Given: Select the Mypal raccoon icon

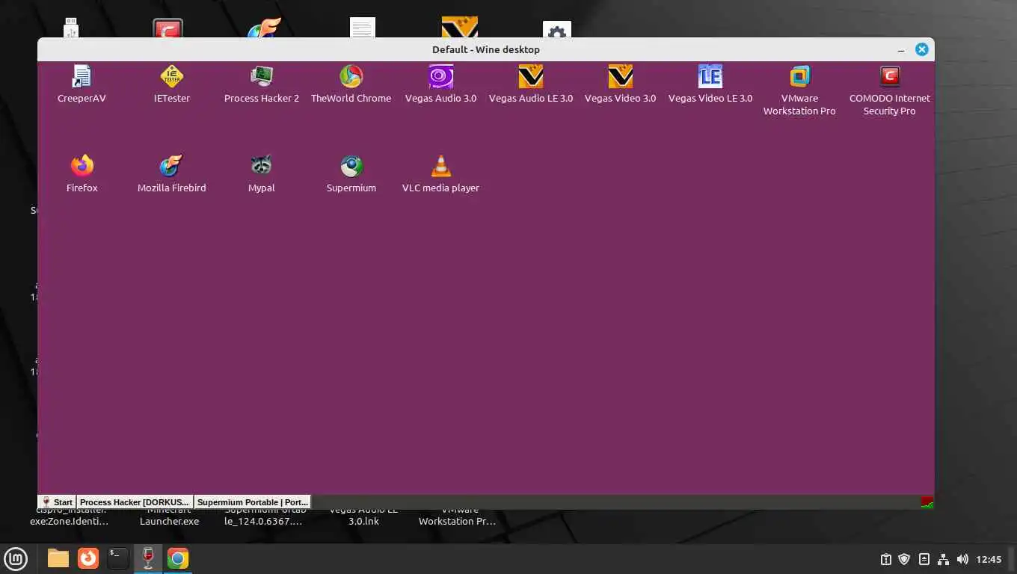Looking at the screenshot, I should click(x=262, y=166).
